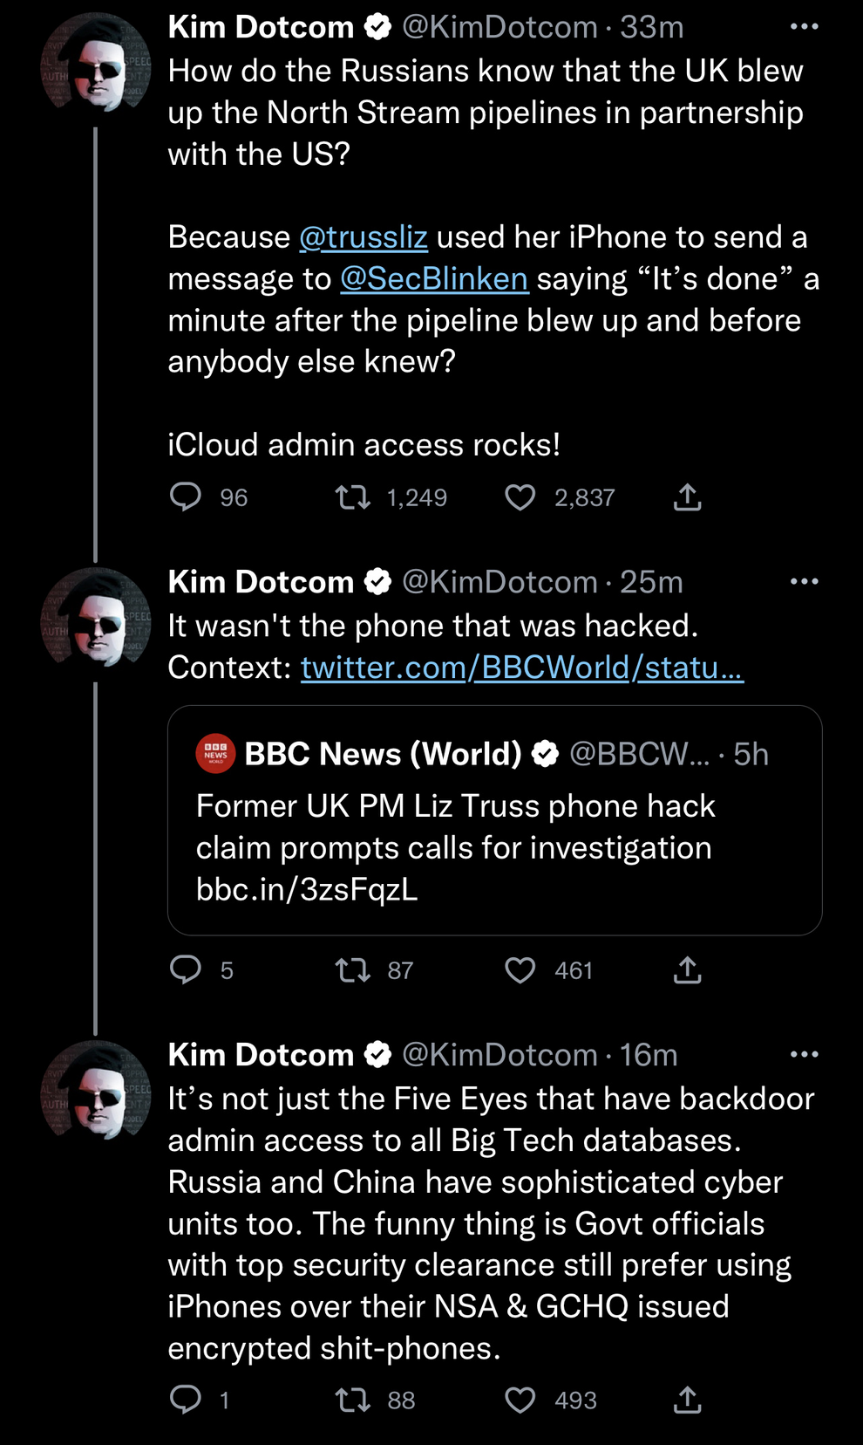Reply to the tweet with 5 replies
Viewport: 863px width, 1445px height.
[185, 970]
